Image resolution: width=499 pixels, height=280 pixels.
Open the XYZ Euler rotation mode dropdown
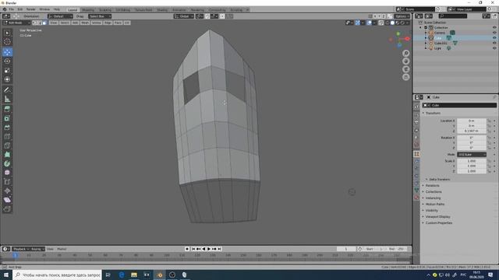[x=472, y=155]
